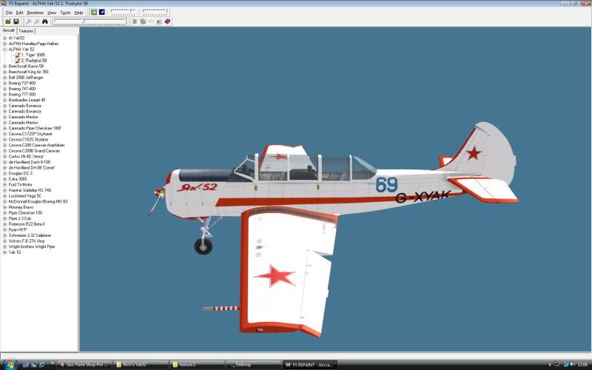Switch to the Aircraft tab
The width and height of the screenshot is (592, 370).
tap(8, 30)
